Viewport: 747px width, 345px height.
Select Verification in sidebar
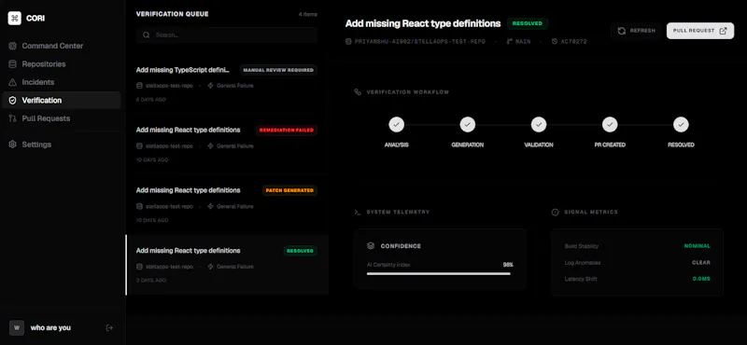click(x=62, y=101)
